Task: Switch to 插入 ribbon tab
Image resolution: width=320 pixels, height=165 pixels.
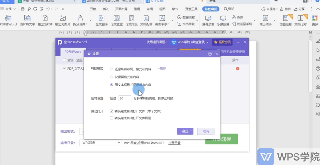Action: [x=105, y=9]
